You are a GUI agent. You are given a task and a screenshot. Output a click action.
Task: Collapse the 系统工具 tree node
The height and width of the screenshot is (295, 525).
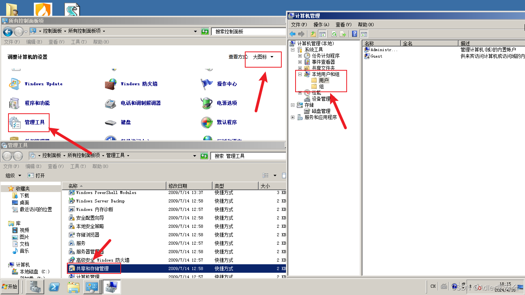292,50
